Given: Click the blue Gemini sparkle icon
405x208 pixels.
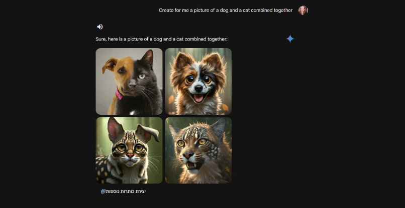Looking at the screenshot, I should (290, 39).
